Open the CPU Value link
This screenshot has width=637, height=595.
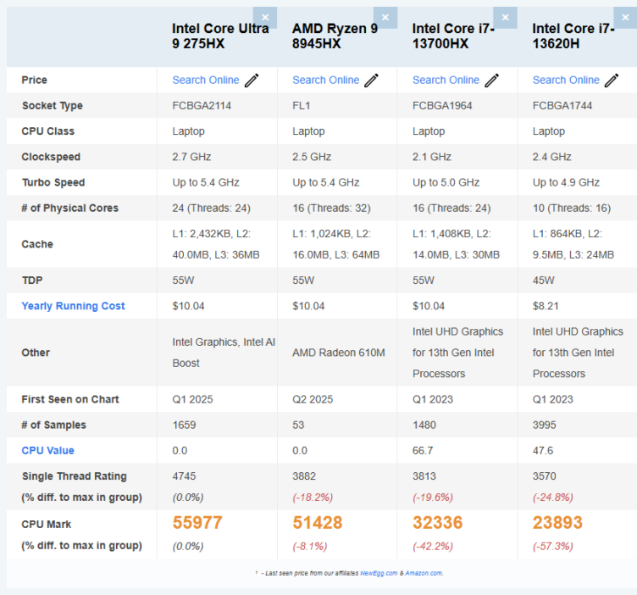point(48,450)
